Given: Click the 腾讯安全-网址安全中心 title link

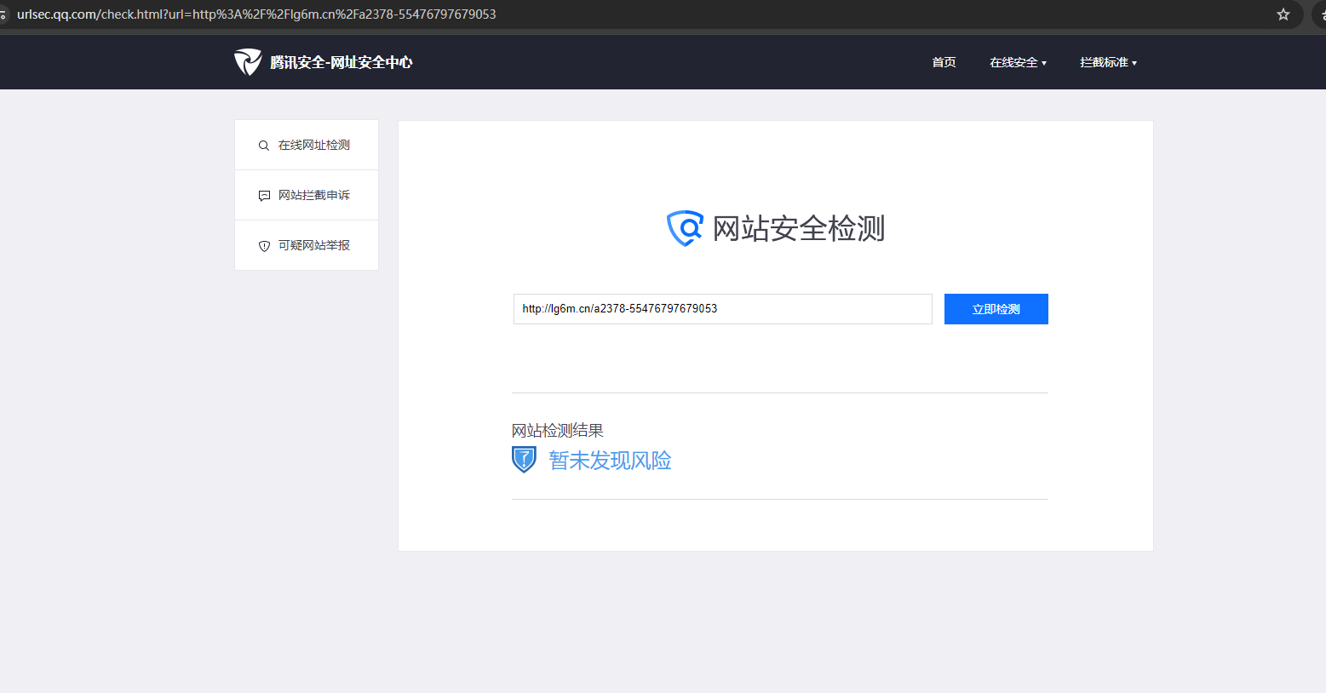Looking at the screenshot, I should pos(342,62).
